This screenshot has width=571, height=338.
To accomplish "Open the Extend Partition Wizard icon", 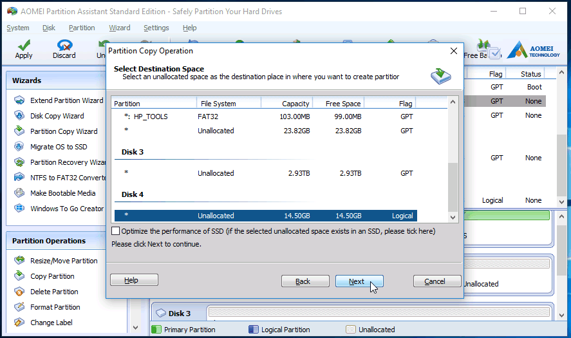I will 19,100.
